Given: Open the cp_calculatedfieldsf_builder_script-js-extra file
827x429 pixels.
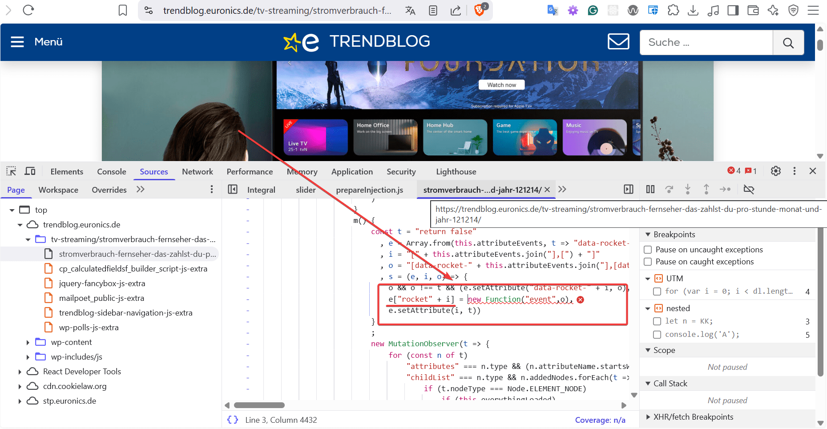Looking at the screenshot, I should coord(133,269).
